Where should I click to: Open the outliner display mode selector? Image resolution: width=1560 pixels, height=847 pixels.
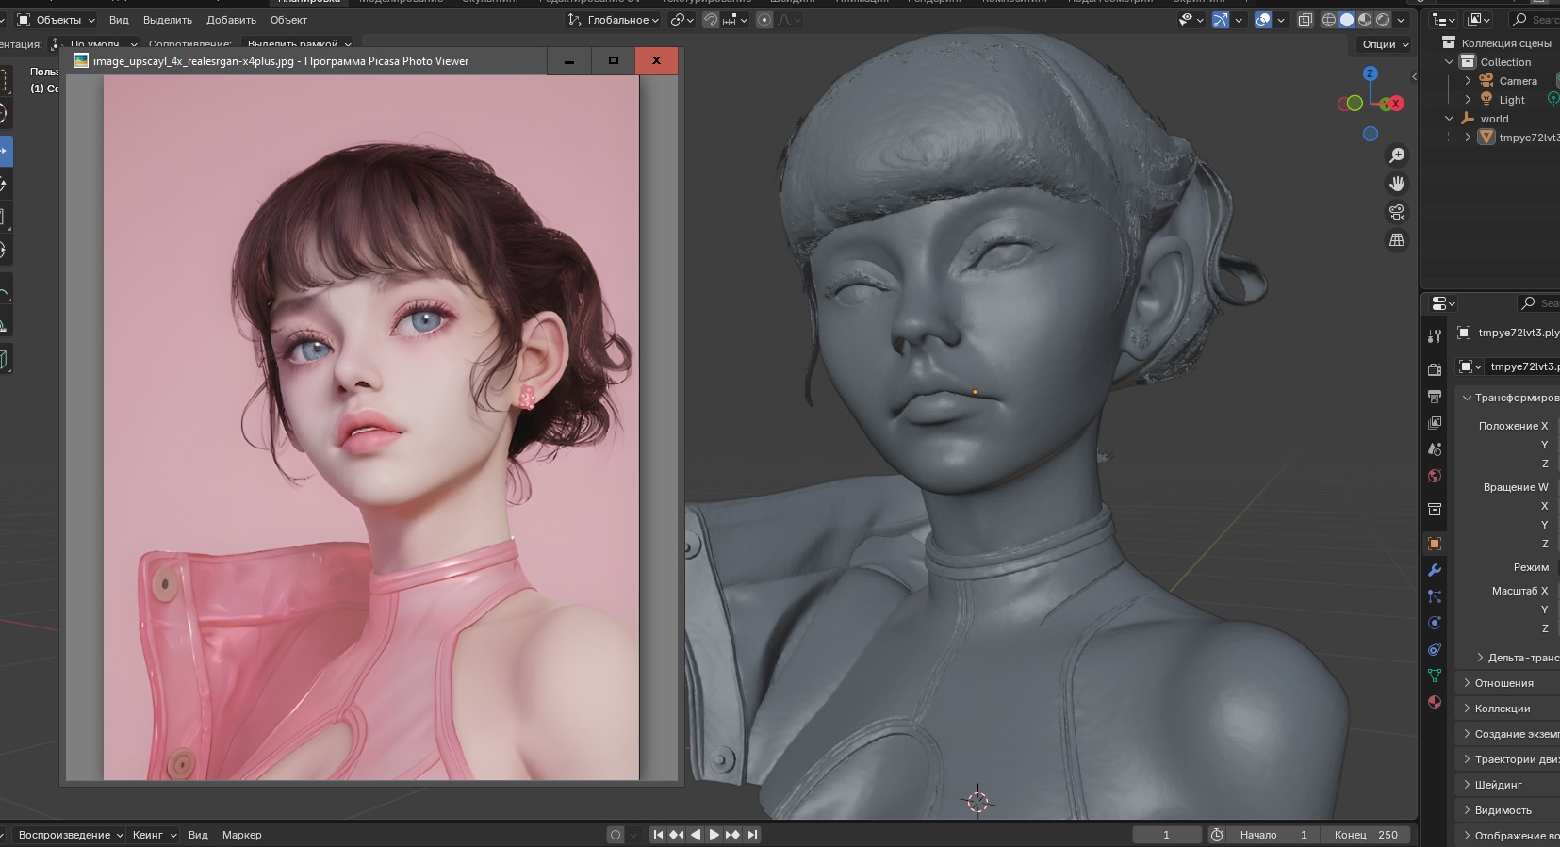point(1479,20)
